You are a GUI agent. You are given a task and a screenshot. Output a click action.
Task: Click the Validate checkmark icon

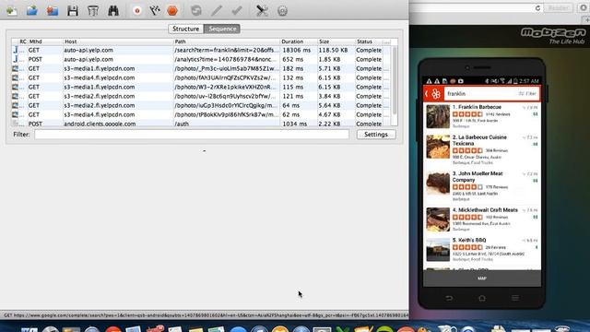click(x=237, y=10)
